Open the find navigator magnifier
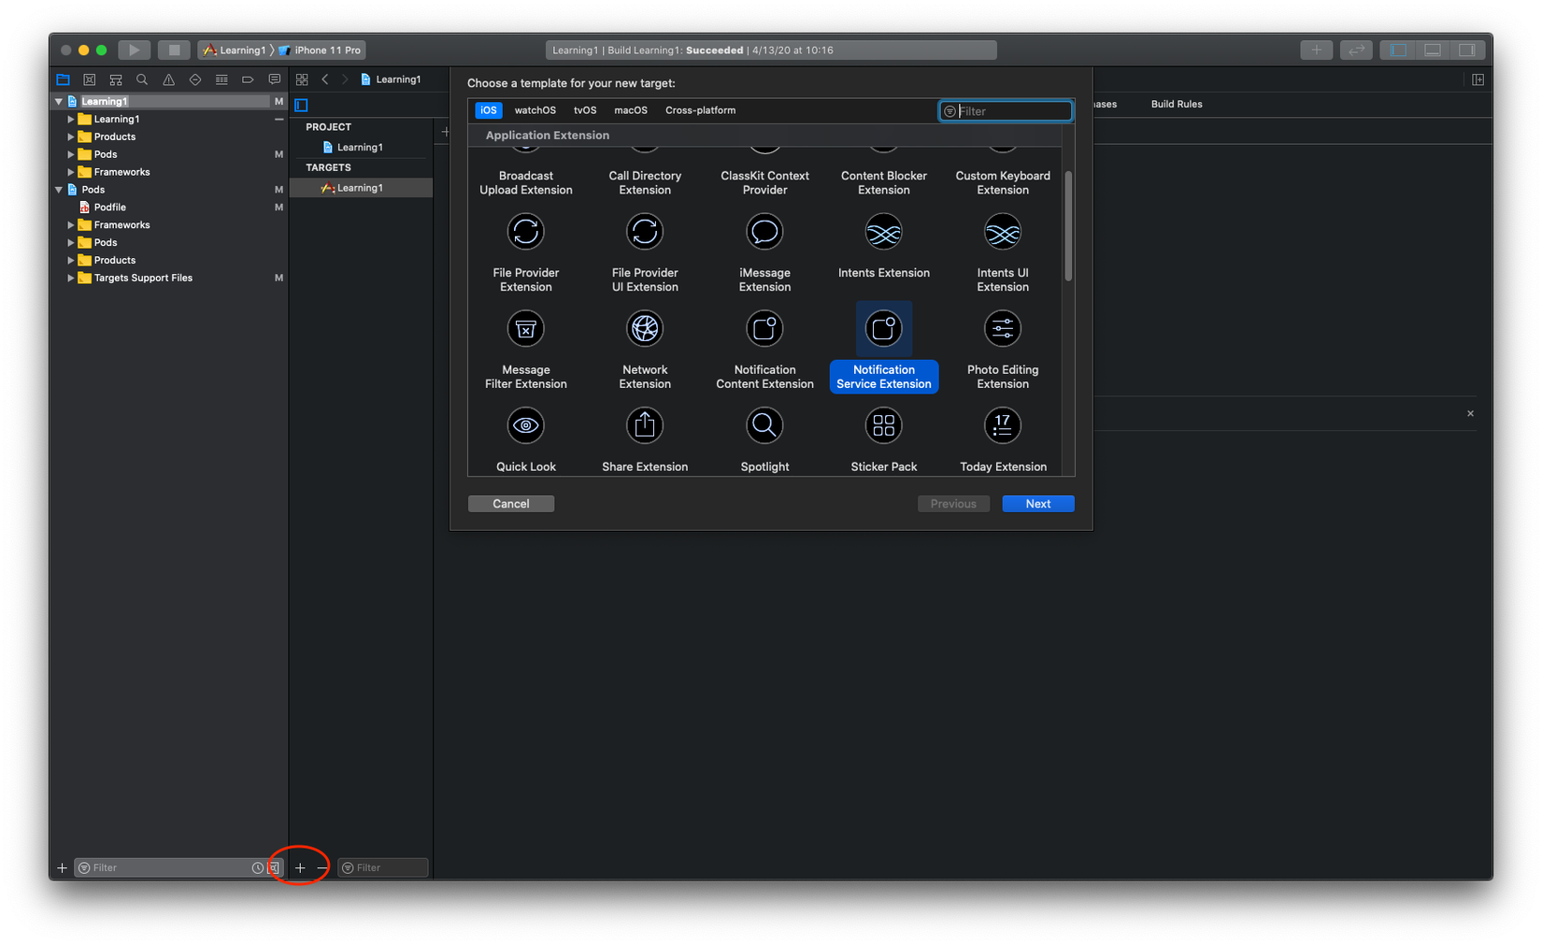 [x=142, y=79]
